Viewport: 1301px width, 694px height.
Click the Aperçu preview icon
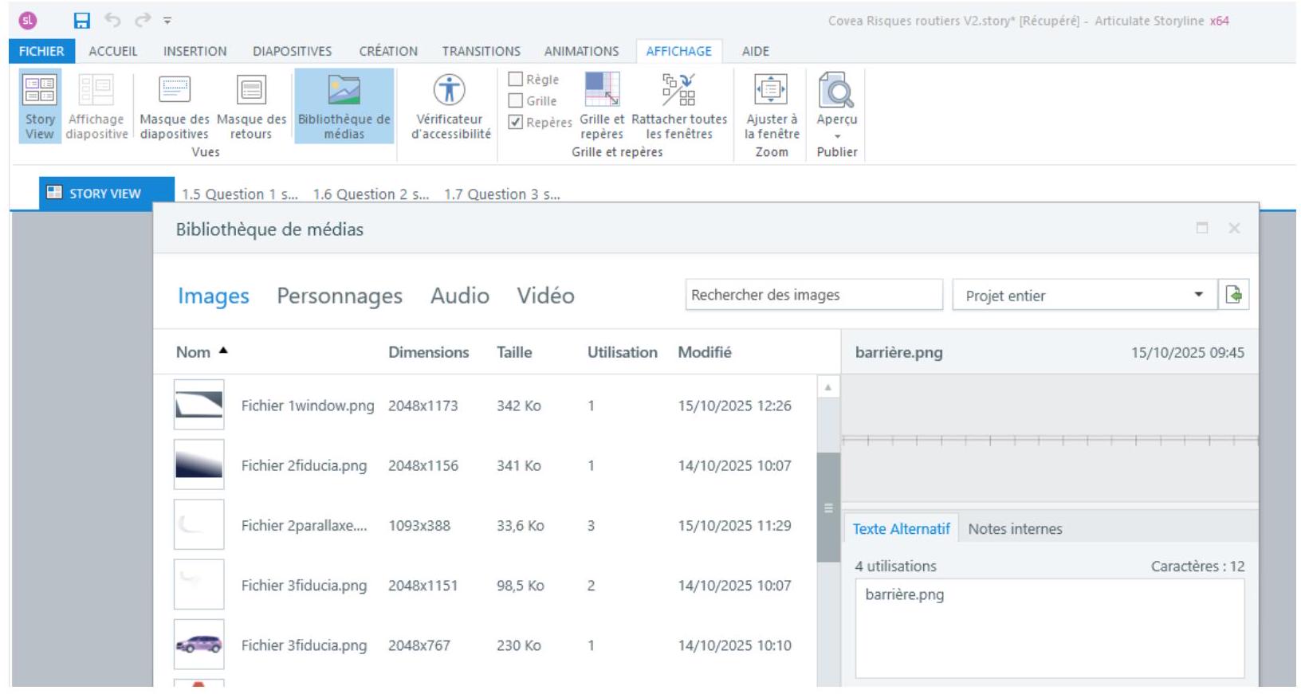[x=836, y=90]
